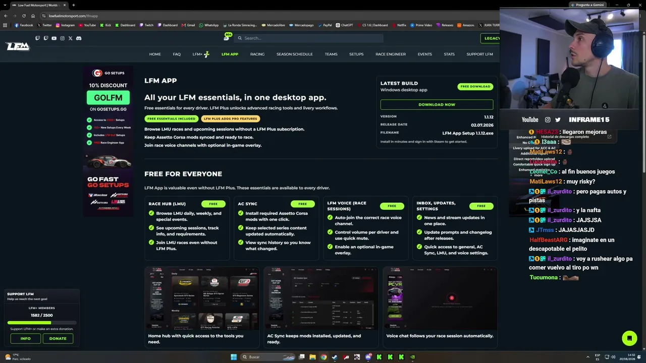Click the LFM logo in the site header
This screenshot has width=646, height=363.
[18, 46]
